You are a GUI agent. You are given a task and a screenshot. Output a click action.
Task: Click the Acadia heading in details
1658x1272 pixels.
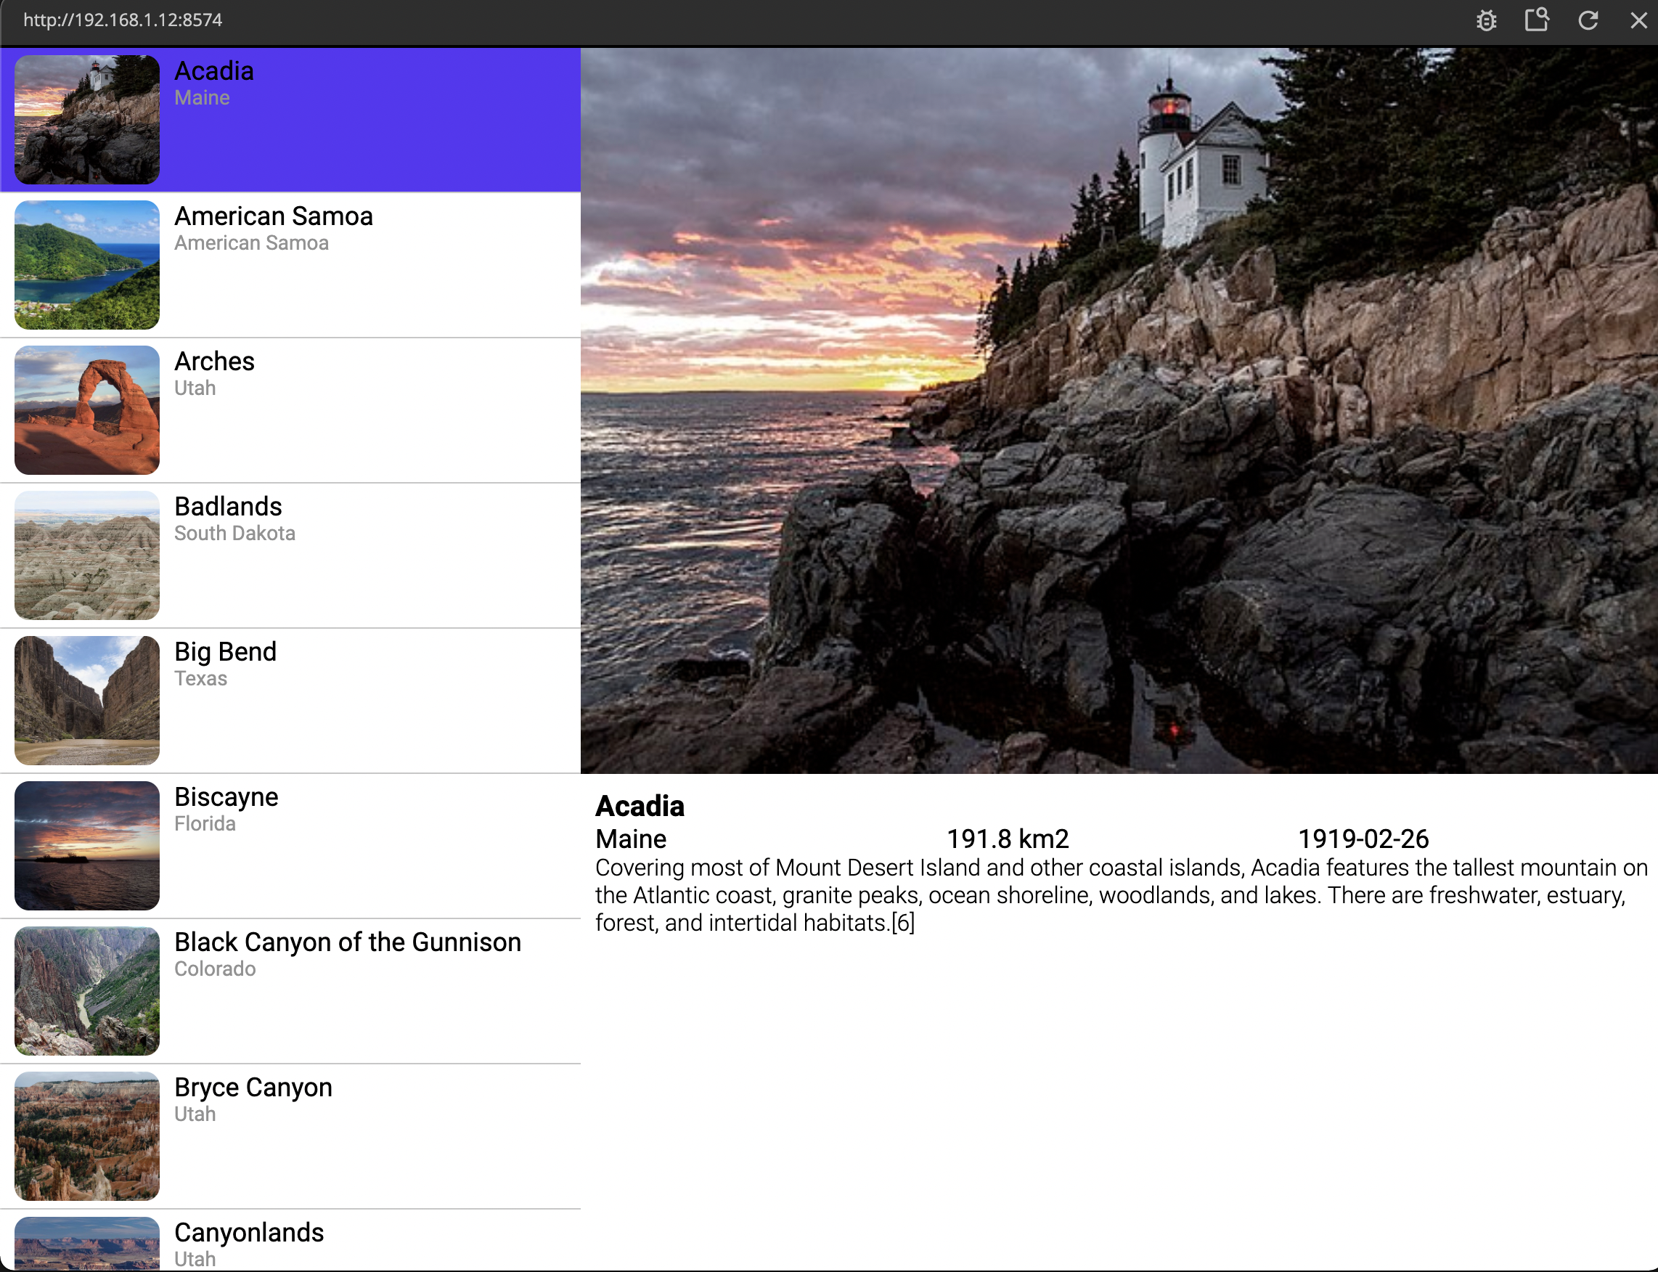pyautogui.click(x=640, y=807)
